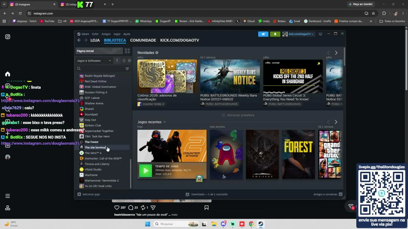
Task: Open Novidades settings gear
Action: (x=157, y=52)
